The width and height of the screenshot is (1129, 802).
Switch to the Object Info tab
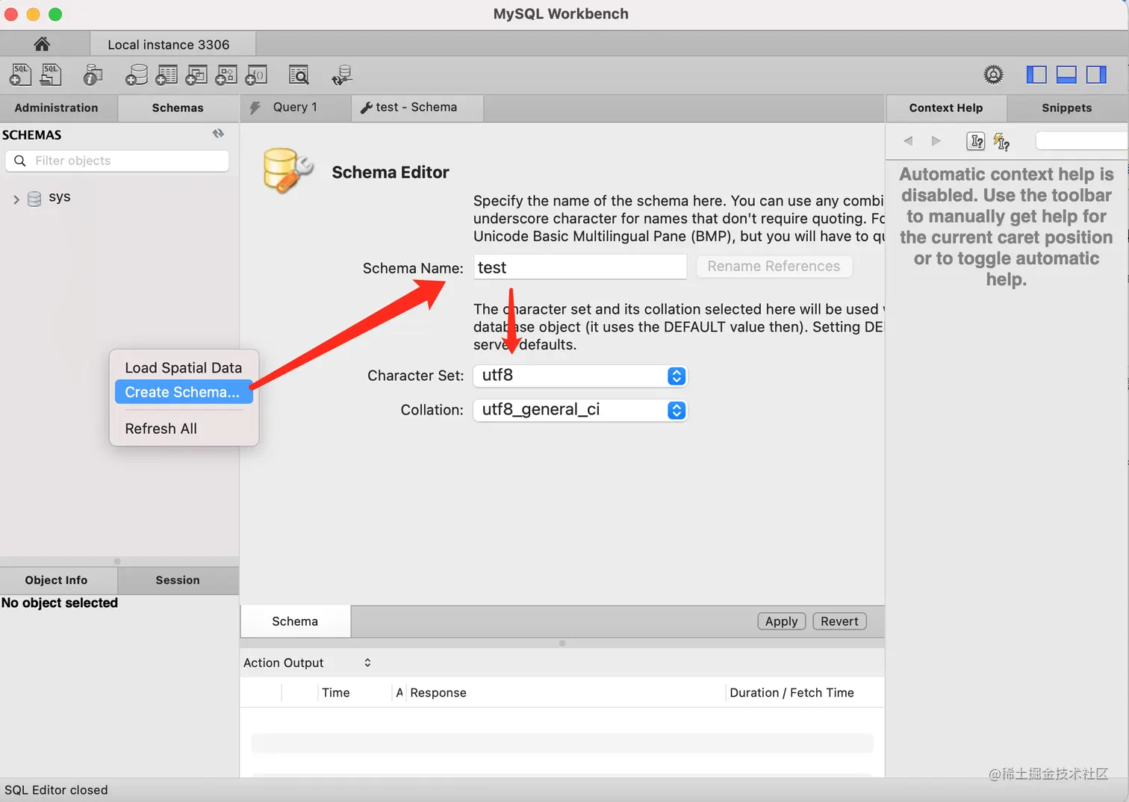click(x=57, y=580)
